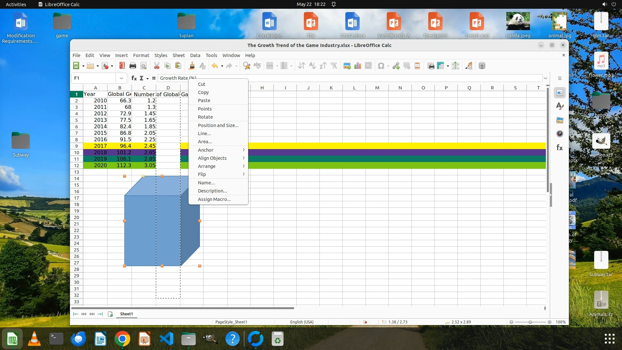Viewport: 622px width, 350px height.
Task: Launch Google Chrome from the dock
Action: coord(122,339)
